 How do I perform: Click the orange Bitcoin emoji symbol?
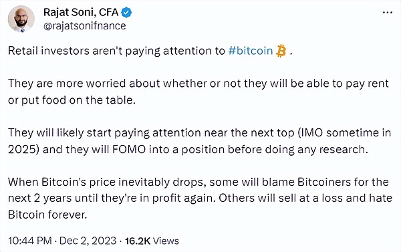[281, 51]
